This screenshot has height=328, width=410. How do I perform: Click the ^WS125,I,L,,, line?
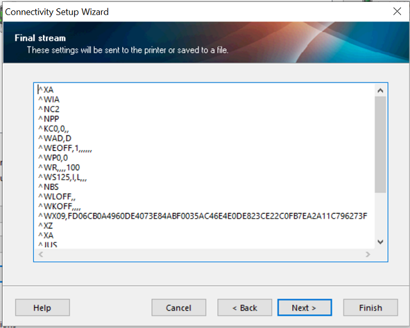[x=62, y=177]
